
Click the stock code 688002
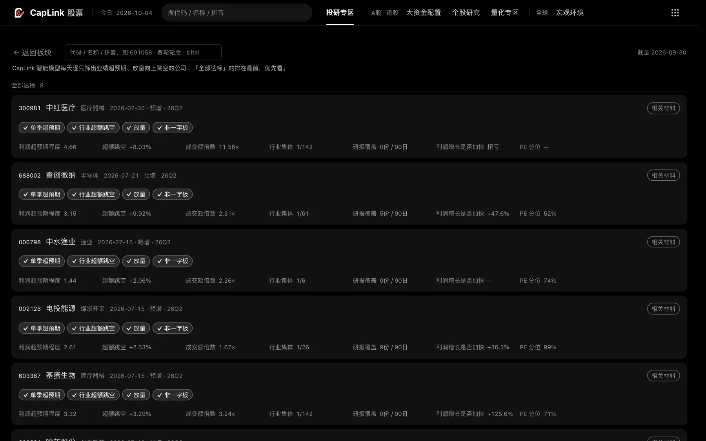pyautogui.click(x=30, y=176)
